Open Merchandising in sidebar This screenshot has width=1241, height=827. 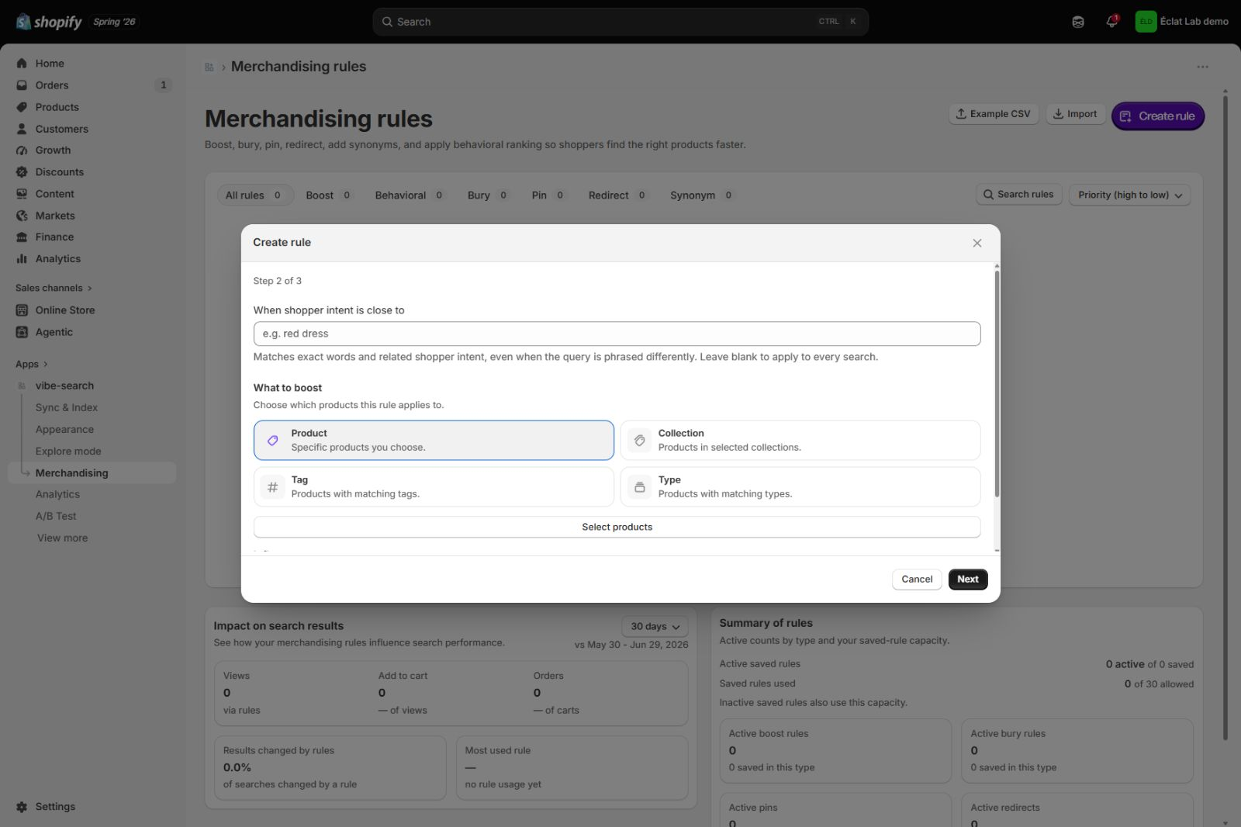[92, 473]
